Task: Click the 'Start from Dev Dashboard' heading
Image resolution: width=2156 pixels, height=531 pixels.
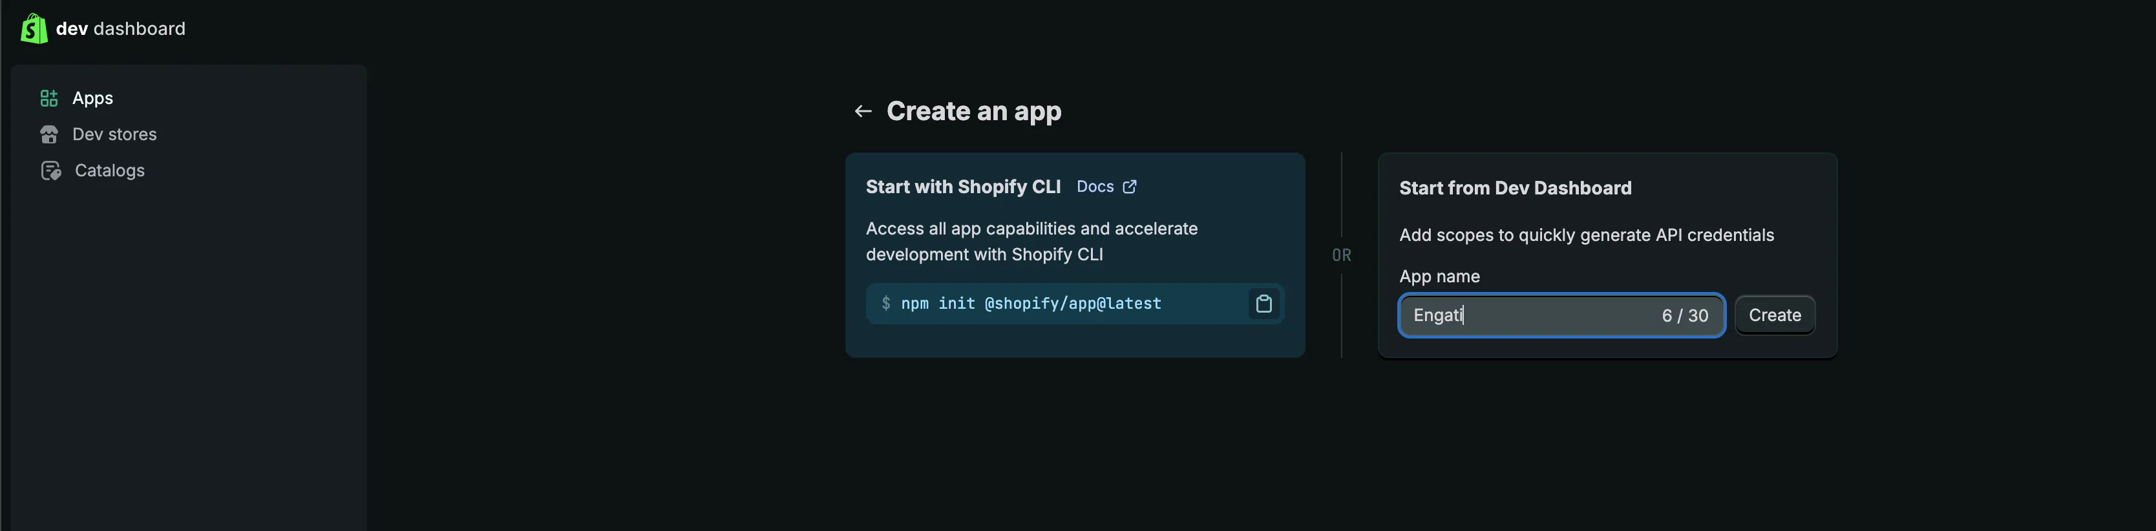Action: coord(1516,188)
